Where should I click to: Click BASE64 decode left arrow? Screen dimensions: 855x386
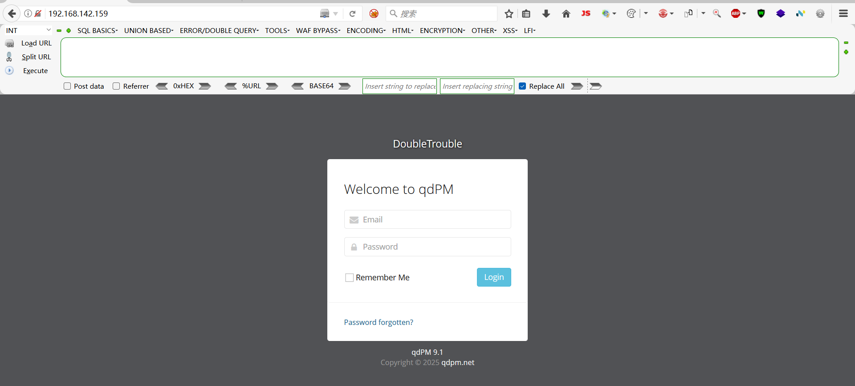pyautogui.click(x=297, y=86)
